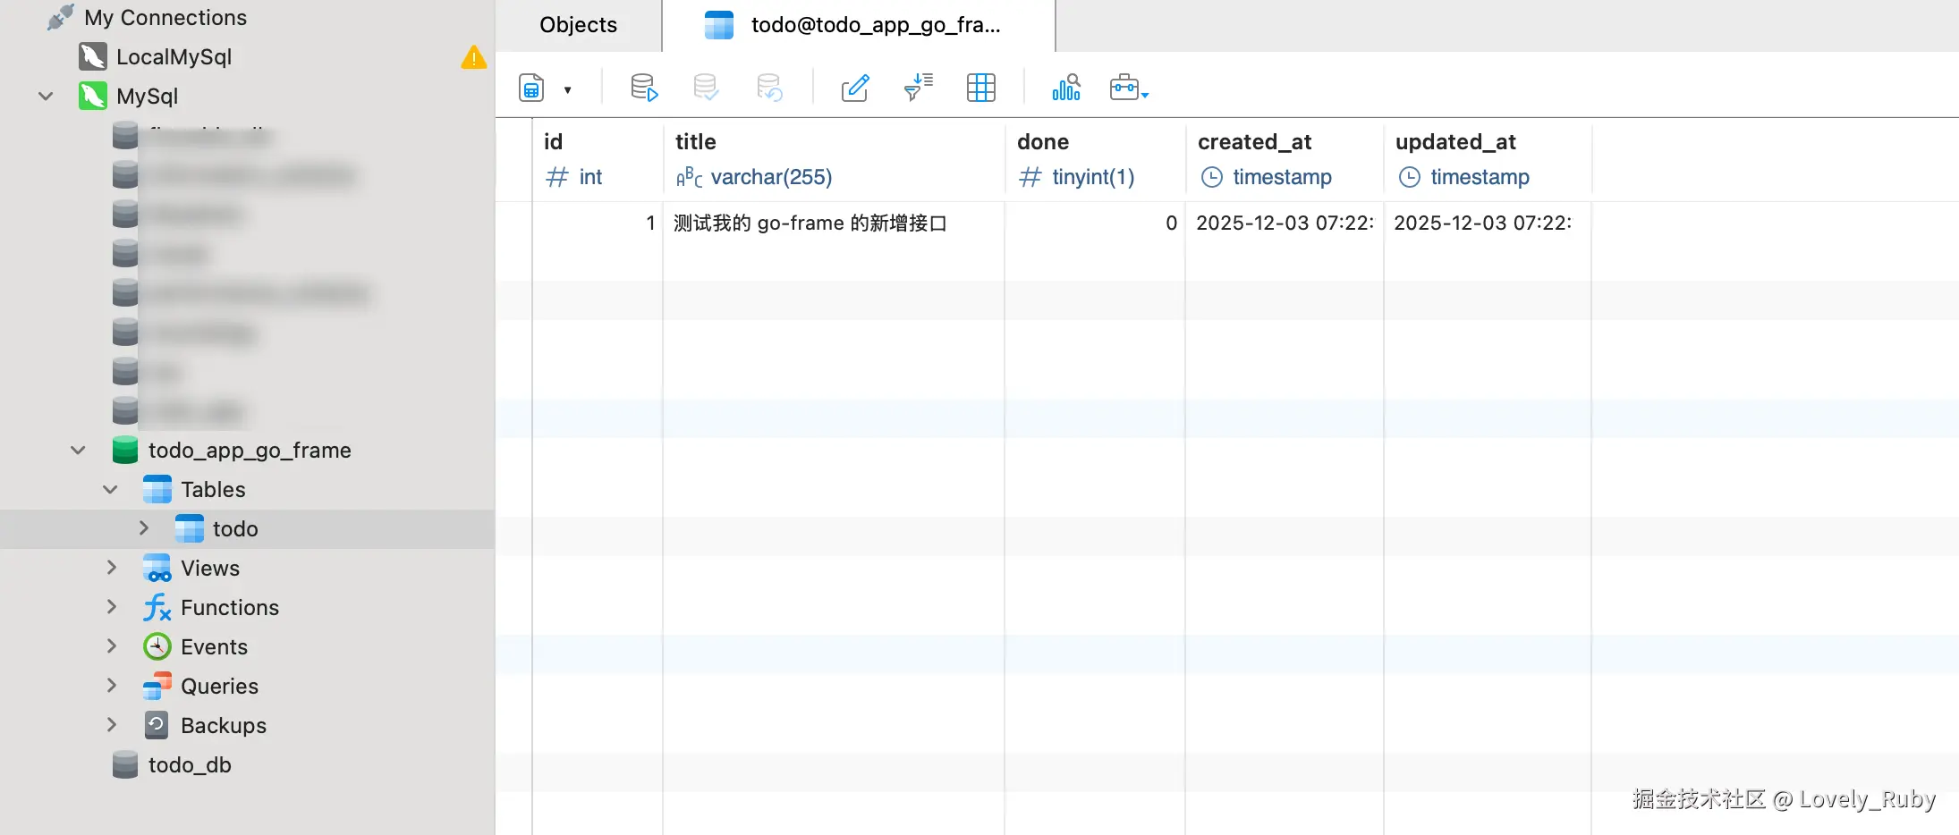Open the filter and sort tool
This screenshot has width=1959, height=835.
[x=919, y=88]
